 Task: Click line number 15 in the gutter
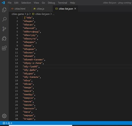tap(16, 66)
